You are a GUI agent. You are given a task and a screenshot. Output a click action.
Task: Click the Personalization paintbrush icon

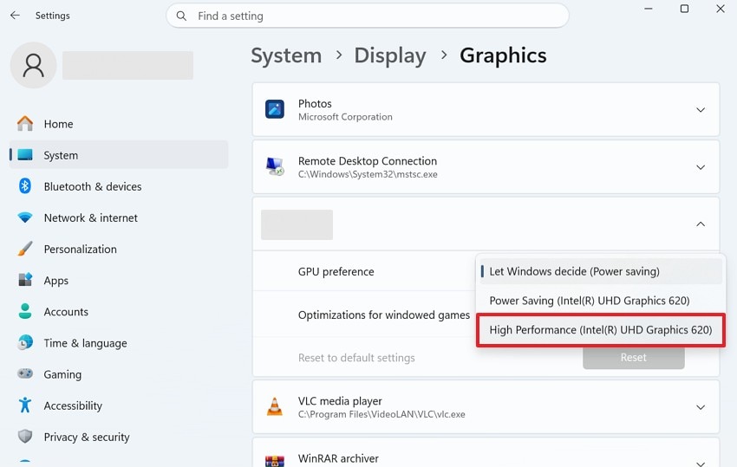point(25,249)
